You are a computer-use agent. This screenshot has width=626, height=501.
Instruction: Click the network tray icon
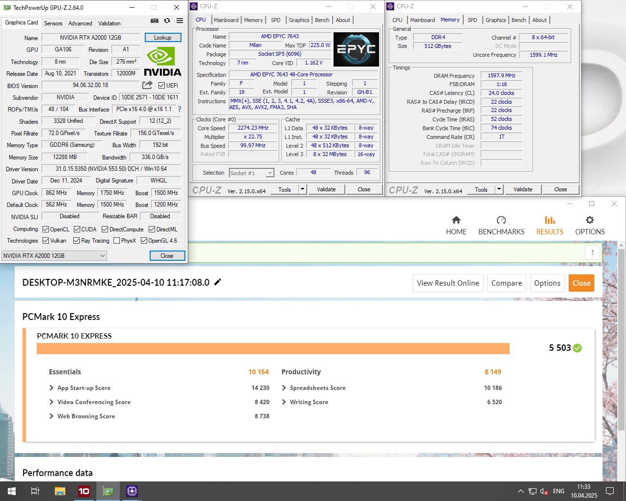click(x=533, y=491)
